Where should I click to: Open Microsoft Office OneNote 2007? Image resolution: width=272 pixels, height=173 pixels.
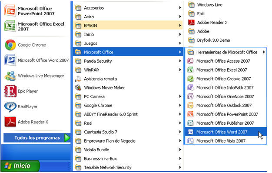click(226, 96)
